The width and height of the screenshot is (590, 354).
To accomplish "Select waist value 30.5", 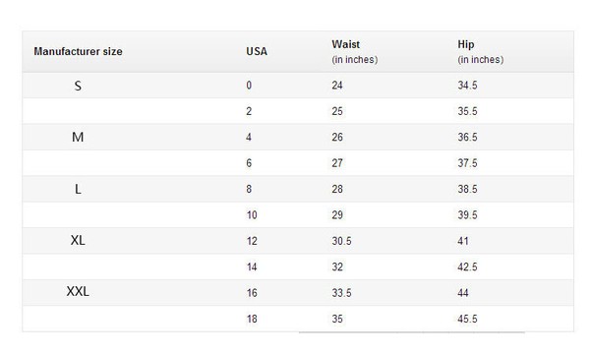I will click(341, 241).
